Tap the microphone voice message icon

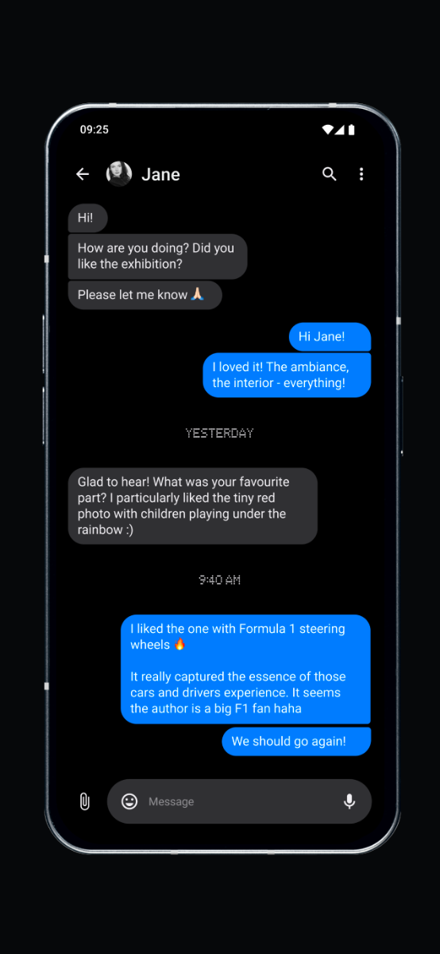point(349,801)
